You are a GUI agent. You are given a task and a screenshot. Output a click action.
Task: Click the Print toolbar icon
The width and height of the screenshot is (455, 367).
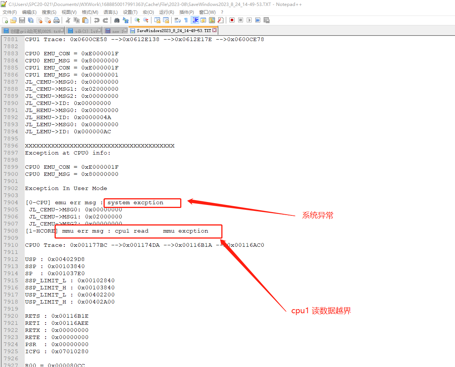coord(56,20)
